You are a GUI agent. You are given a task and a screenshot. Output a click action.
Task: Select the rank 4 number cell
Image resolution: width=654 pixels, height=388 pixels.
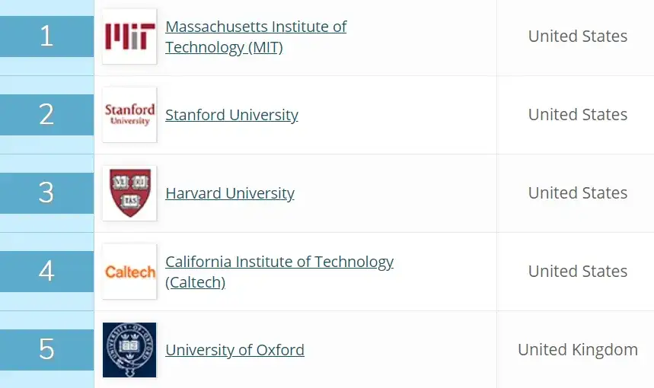46,272
